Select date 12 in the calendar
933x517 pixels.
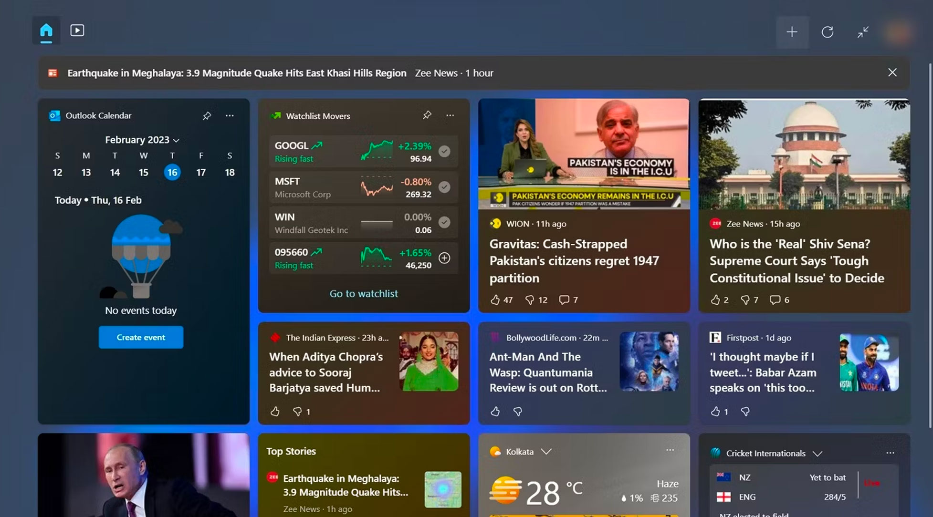[57, 172]
